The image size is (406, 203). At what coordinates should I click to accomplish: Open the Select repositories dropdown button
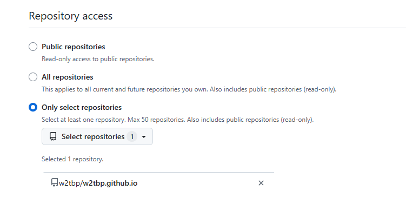click(97, 136)
